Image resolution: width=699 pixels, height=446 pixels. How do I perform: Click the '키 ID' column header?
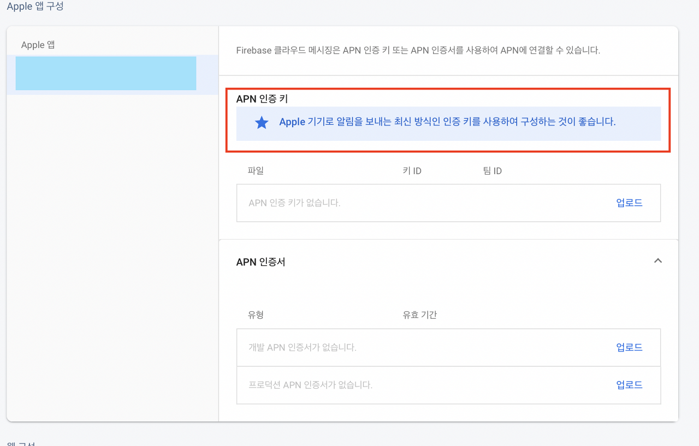(412, 171)
